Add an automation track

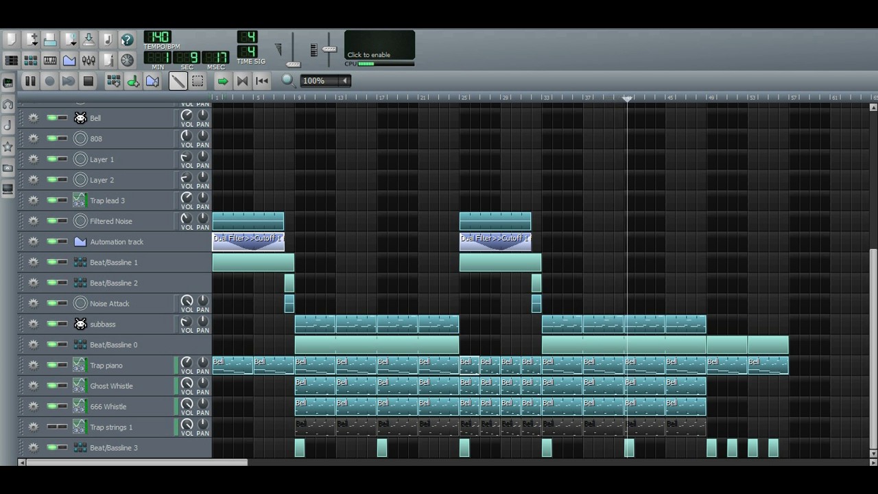click(152, 81)
